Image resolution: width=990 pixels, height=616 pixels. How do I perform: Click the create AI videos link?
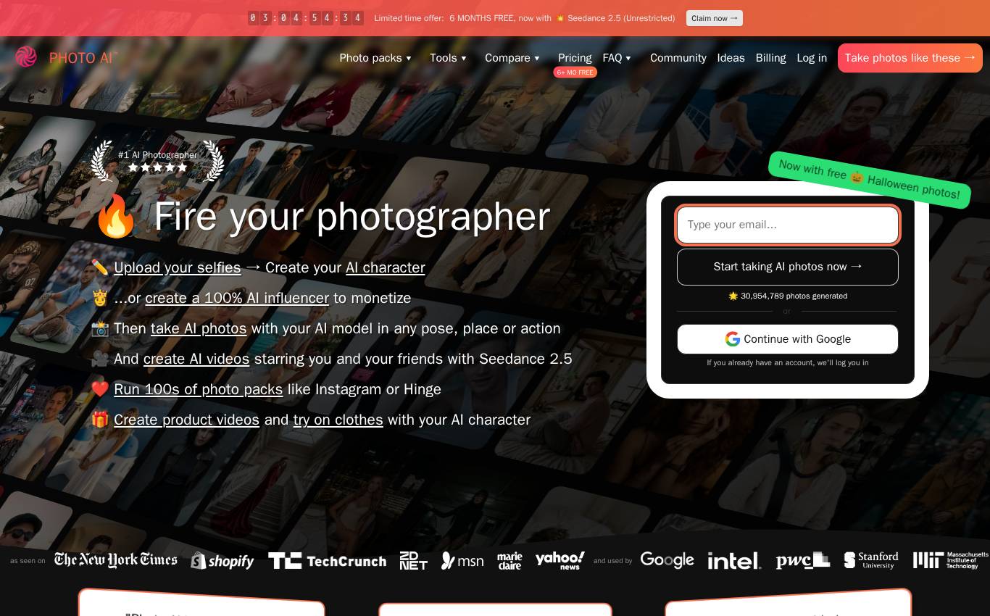point(196,359)
